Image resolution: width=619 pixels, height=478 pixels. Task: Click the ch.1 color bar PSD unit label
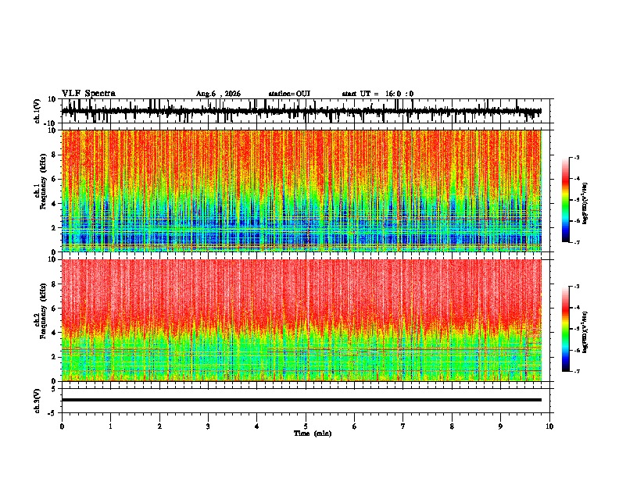coord(585,204)
